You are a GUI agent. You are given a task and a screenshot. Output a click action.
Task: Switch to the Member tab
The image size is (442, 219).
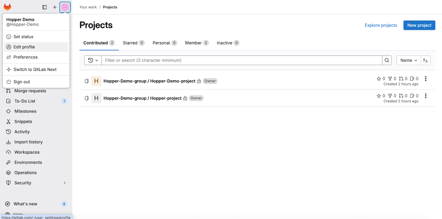(197, 43)
